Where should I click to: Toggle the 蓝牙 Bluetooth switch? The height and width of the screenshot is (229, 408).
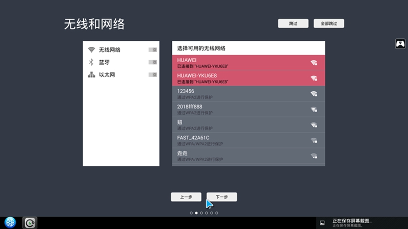tap(152, 62)
